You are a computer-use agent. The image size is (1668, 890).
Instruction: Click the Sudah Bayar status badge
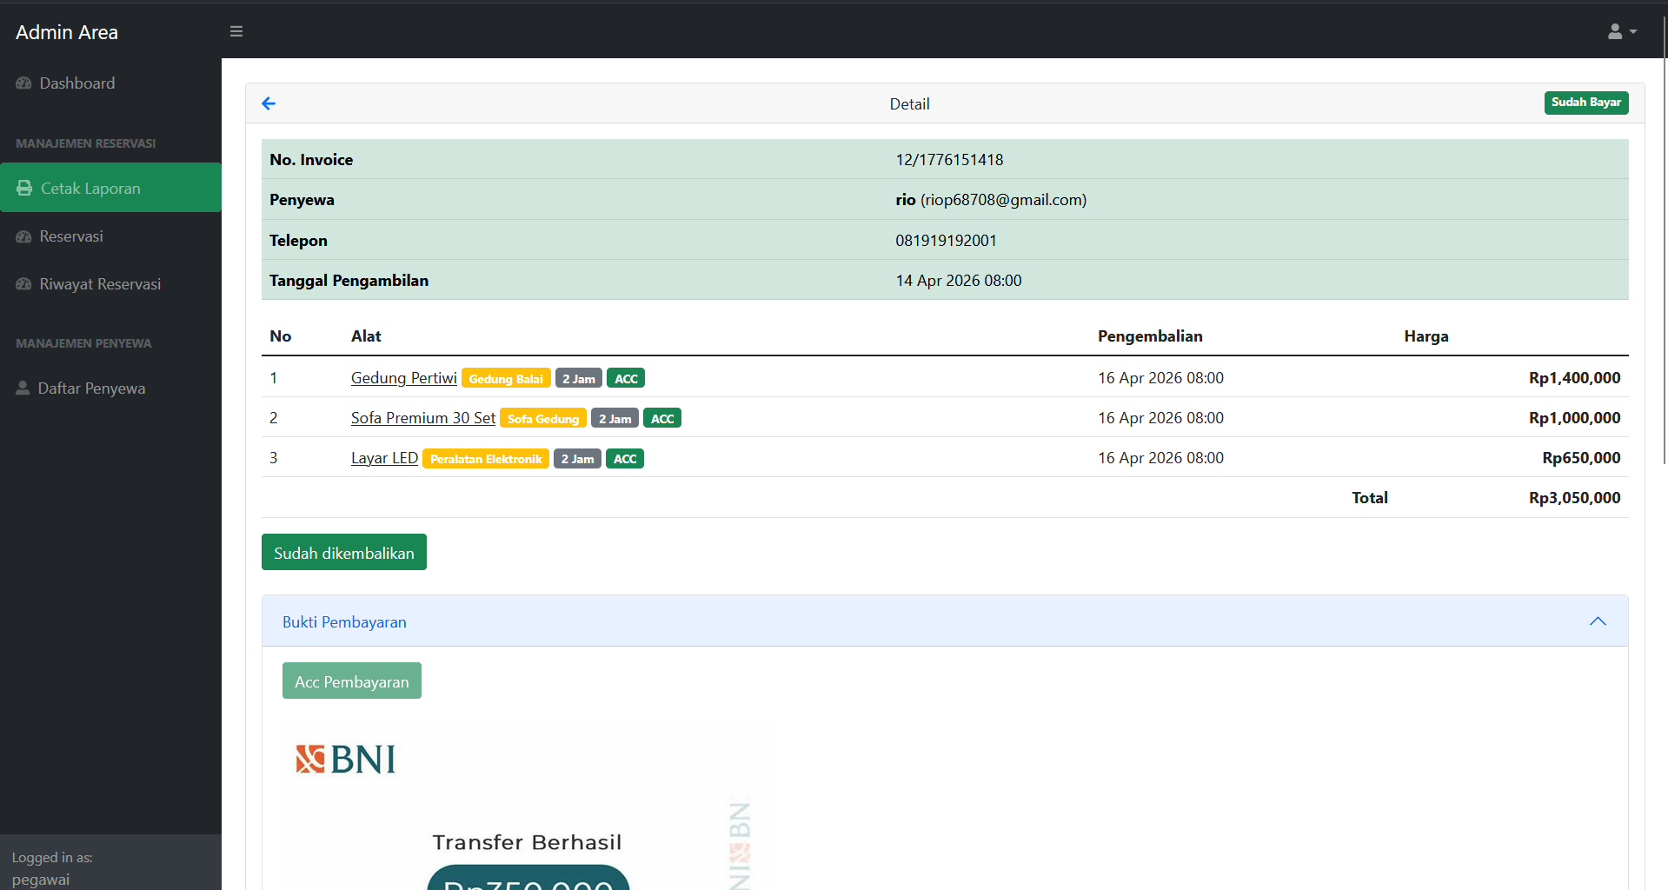[1586, 103]
